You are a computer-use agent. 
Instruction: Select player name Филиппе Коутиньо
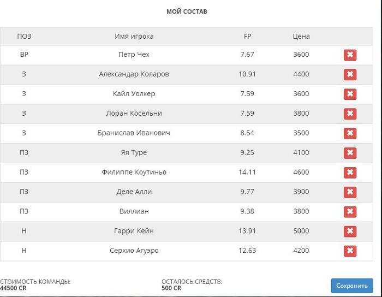[x=134, y=172]
